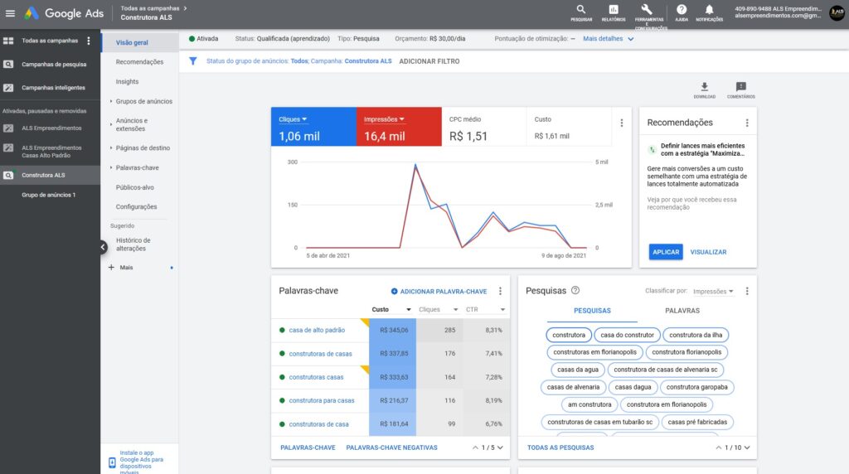Select ALS Empreendimentos Casas Alto Padrão campaign
This screenshot has height=474, width=849.
tap(50, 152)
